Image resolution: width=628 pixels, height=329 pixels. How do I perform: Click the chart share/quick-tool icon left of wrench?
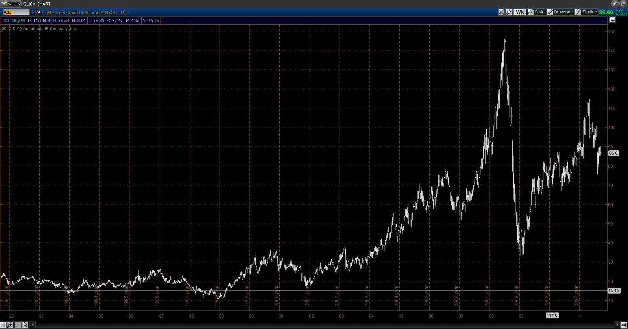point(501,12)
